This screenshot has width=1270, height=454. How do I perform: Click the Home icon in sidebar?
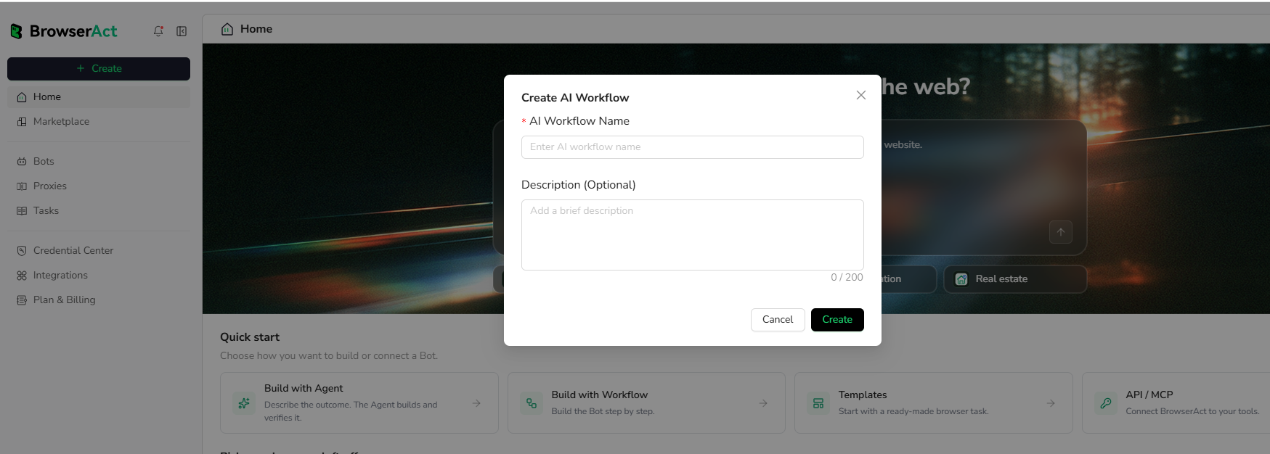click(x=22, y=97)
